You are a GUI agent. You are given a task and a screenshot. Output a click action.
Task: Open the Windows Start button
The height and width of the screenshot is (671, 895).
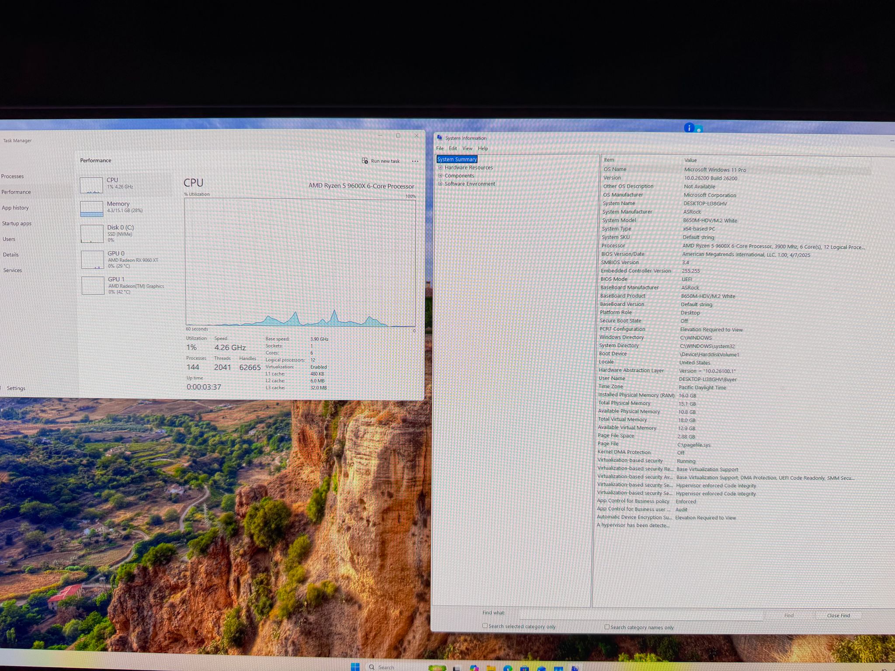(355, 667)
